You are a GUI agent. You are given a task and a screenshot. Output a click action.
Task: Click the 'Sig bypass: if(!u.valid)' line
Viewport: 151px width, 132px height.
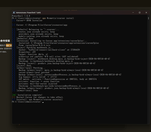coord(38,77)
